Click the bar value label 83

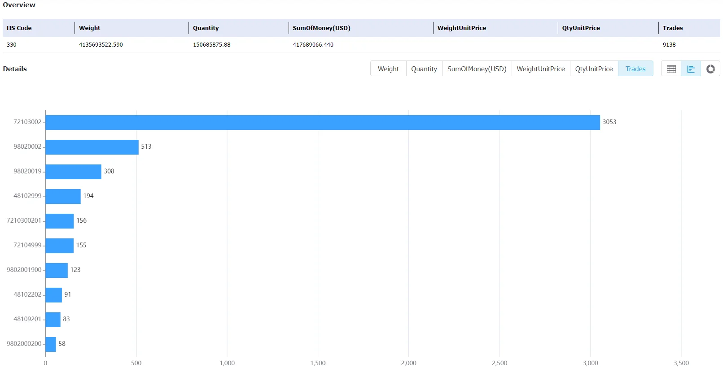pyautogui.click(x=66, y=319)
